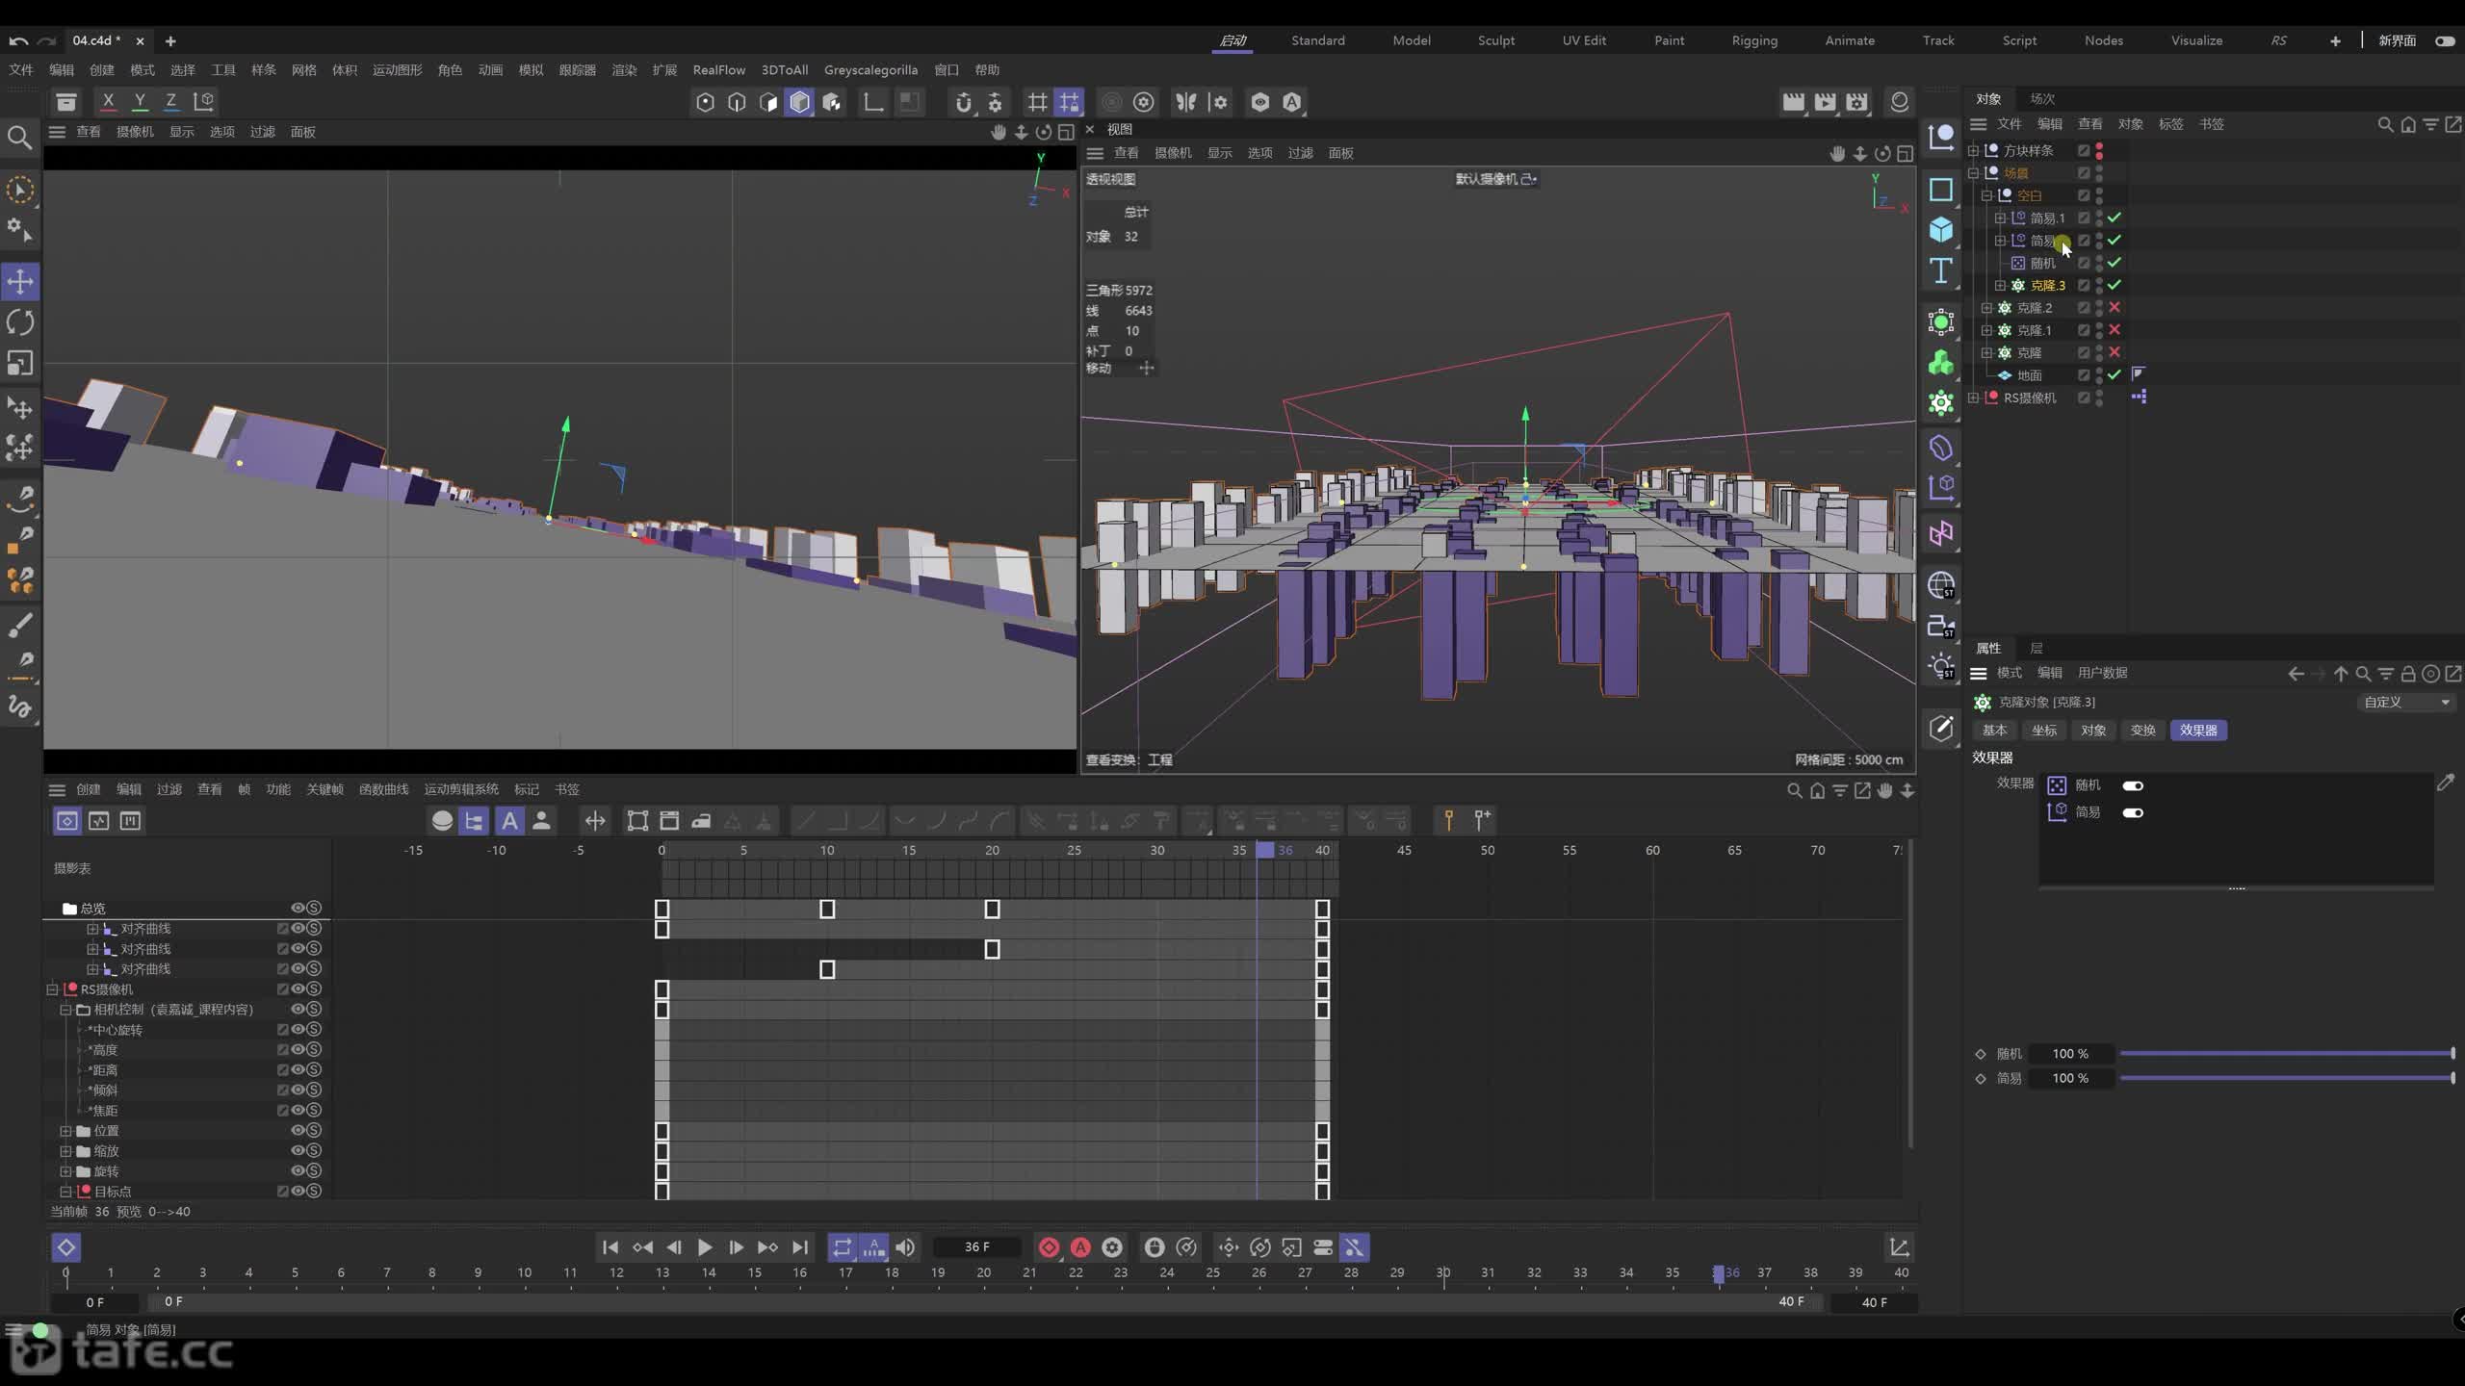Screen dimensions: 2465x1386
Task: Open the 运动图形 menu
Action: [x=397, y=69]
